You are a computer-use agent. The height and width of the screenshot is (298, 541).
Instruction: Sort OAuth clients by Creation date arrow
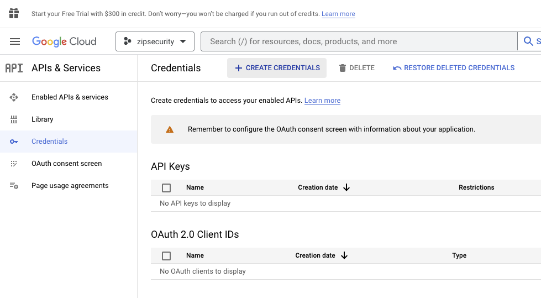coord(344,255)
